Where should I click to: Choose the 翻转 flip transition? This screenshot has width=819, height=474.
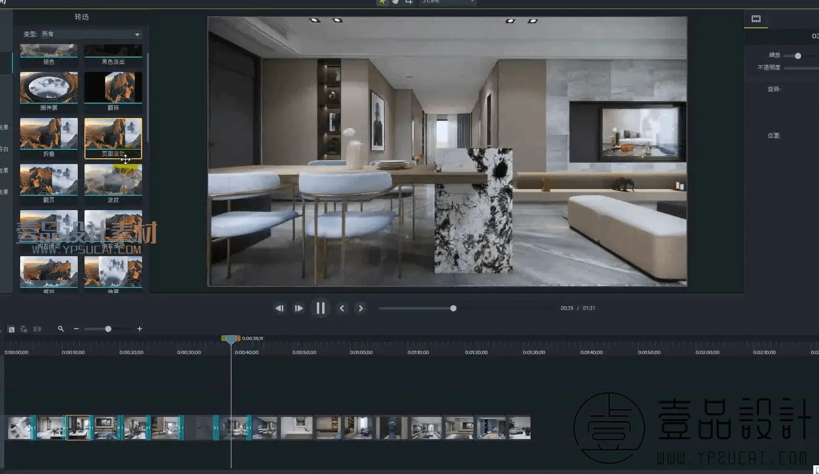[x=113, y=87]
